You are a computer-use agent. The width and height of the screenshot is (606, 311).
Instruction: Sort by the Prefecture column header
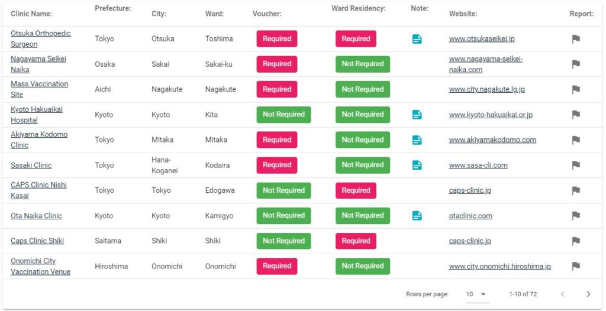(x=113, y=8)
